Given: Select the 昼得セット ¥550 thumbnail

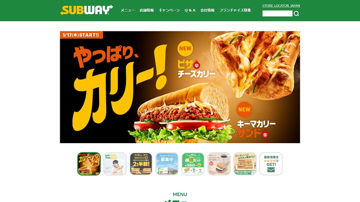Looking at the screenshot, I should (193, 164).
